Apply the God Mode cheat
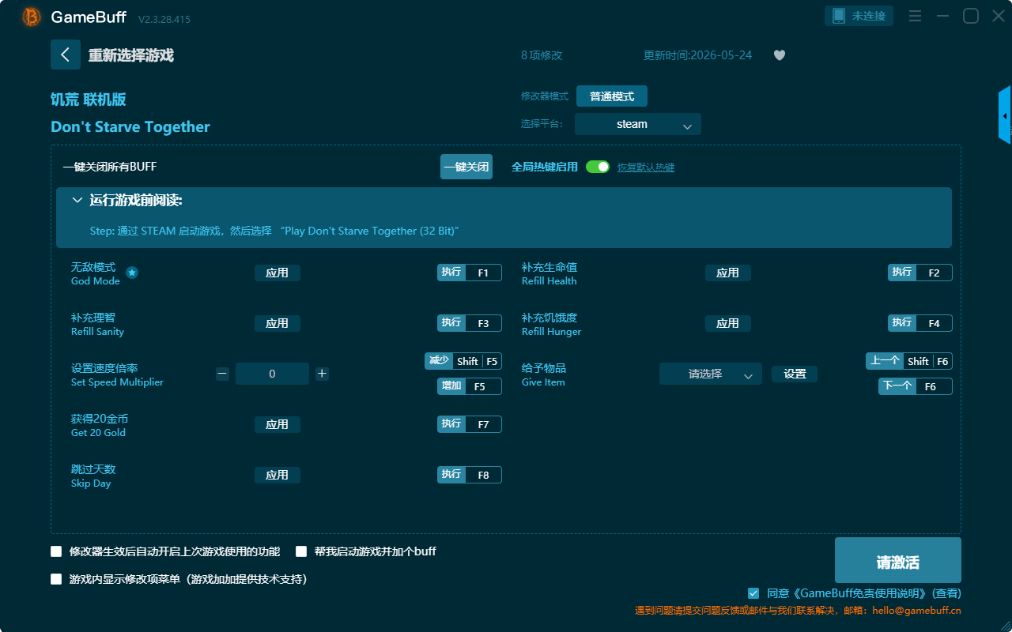This screenshot has width=1012, height=632. coord(278,273)
